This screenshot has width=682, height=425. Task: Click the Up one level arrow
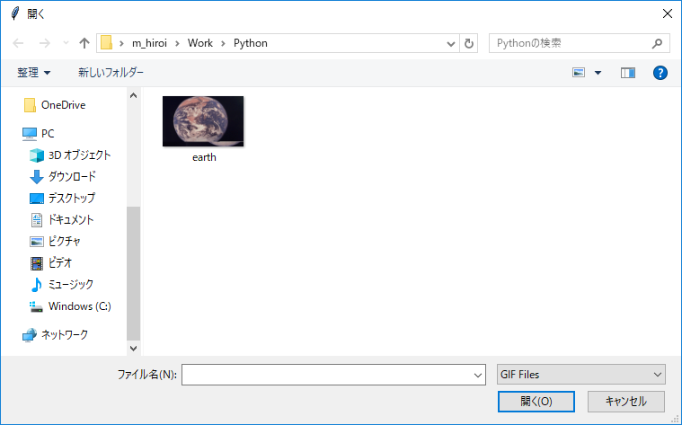pos(84,43)
